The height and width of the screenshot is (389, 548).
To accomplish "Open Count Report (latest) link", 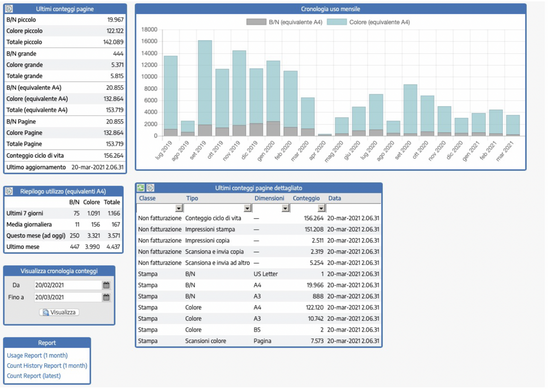I will click(34, 376).
